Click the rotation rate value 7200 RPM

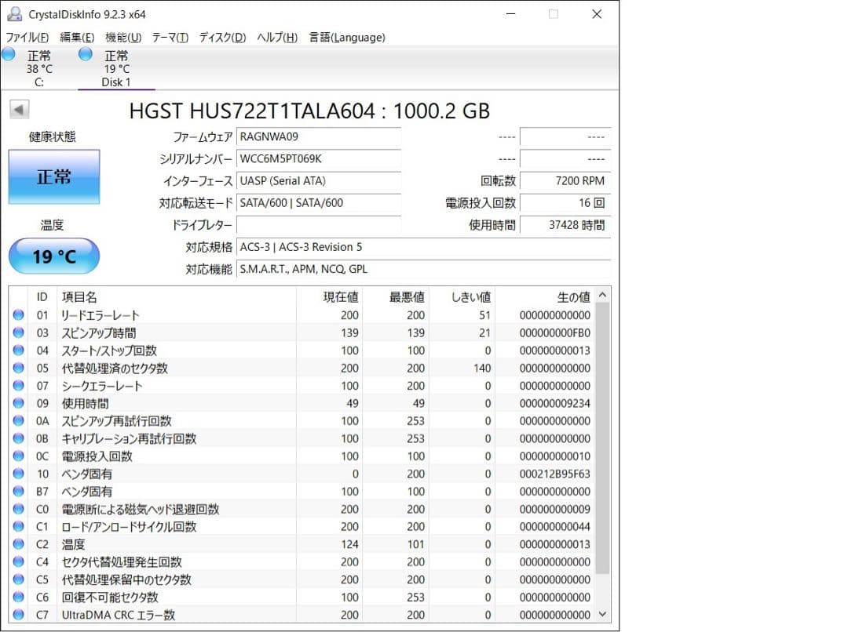pyautogui.click(x=565, y=181)
